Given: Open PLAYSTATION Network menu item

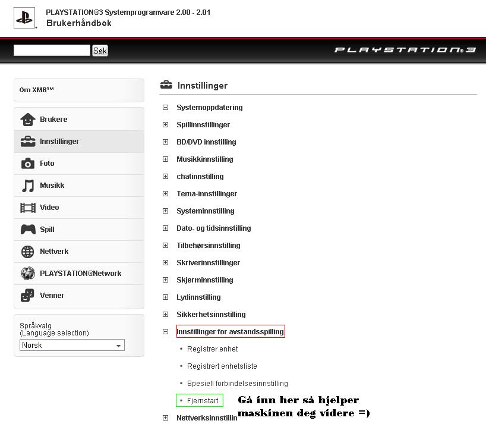Looking at the screenshot, I should point(79,274).
